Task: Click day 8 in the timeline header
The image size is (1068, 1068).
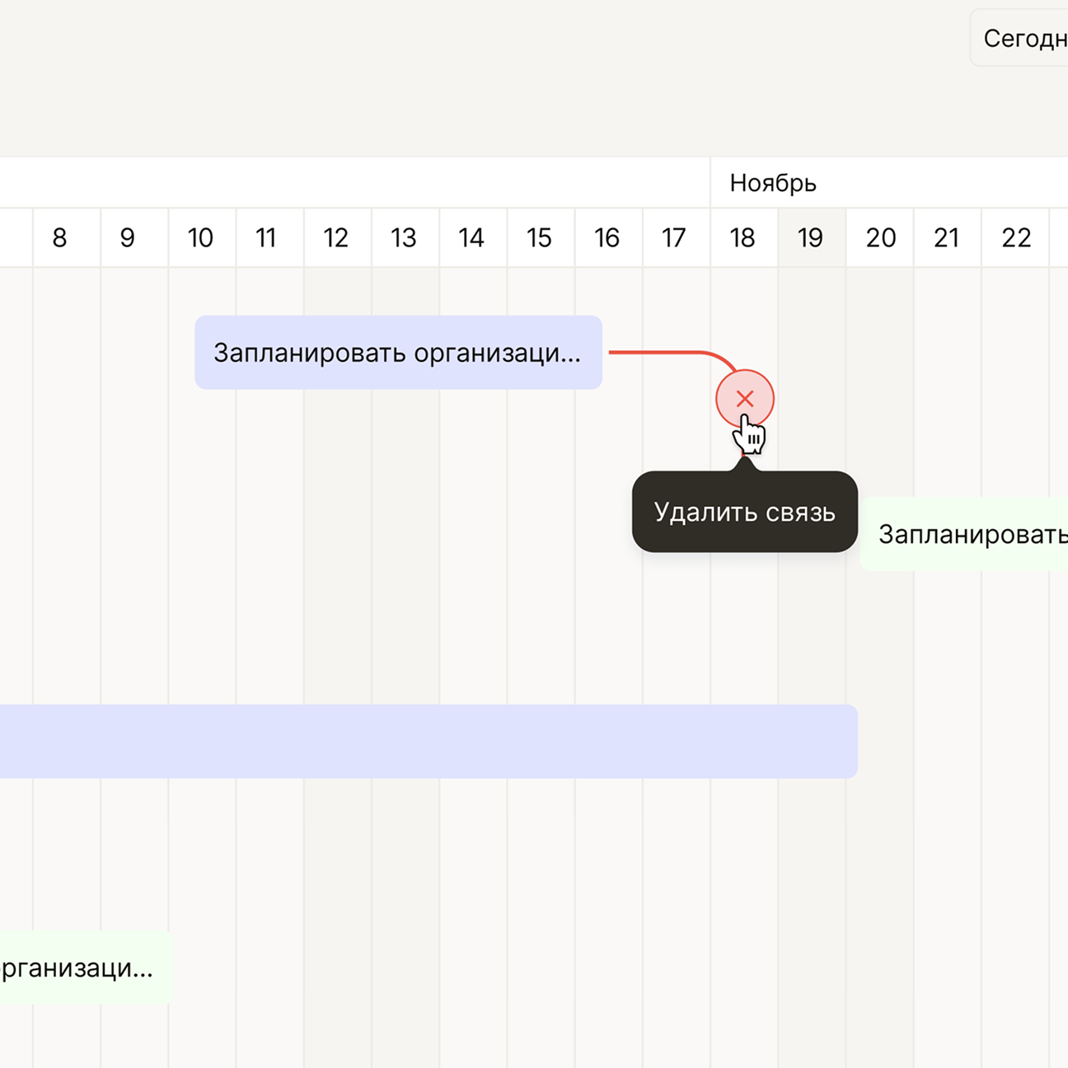Action: [x=59, y=238]
